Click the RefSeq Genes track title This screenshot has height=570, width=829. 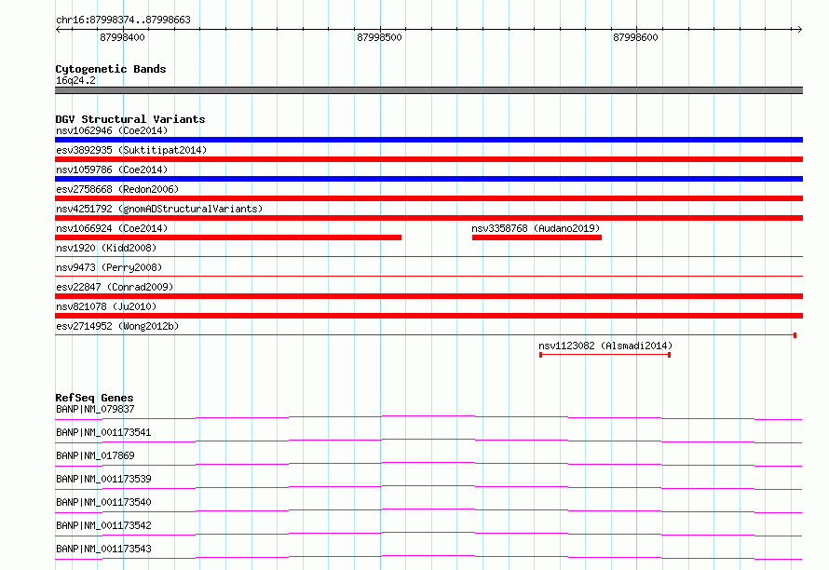(x=94, y=398)
